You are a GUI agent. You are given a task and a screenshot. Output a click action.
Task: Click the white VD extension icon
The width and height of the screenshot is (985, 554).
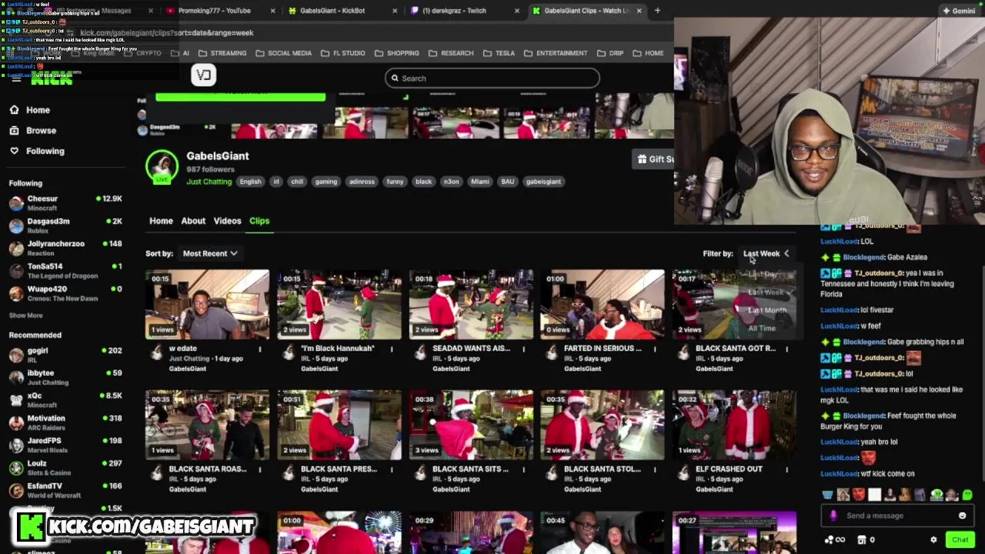pos(204,75)
